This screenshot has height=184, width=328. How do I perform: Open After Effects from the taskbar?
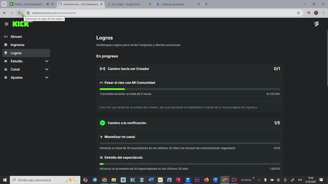pos(197,180)
